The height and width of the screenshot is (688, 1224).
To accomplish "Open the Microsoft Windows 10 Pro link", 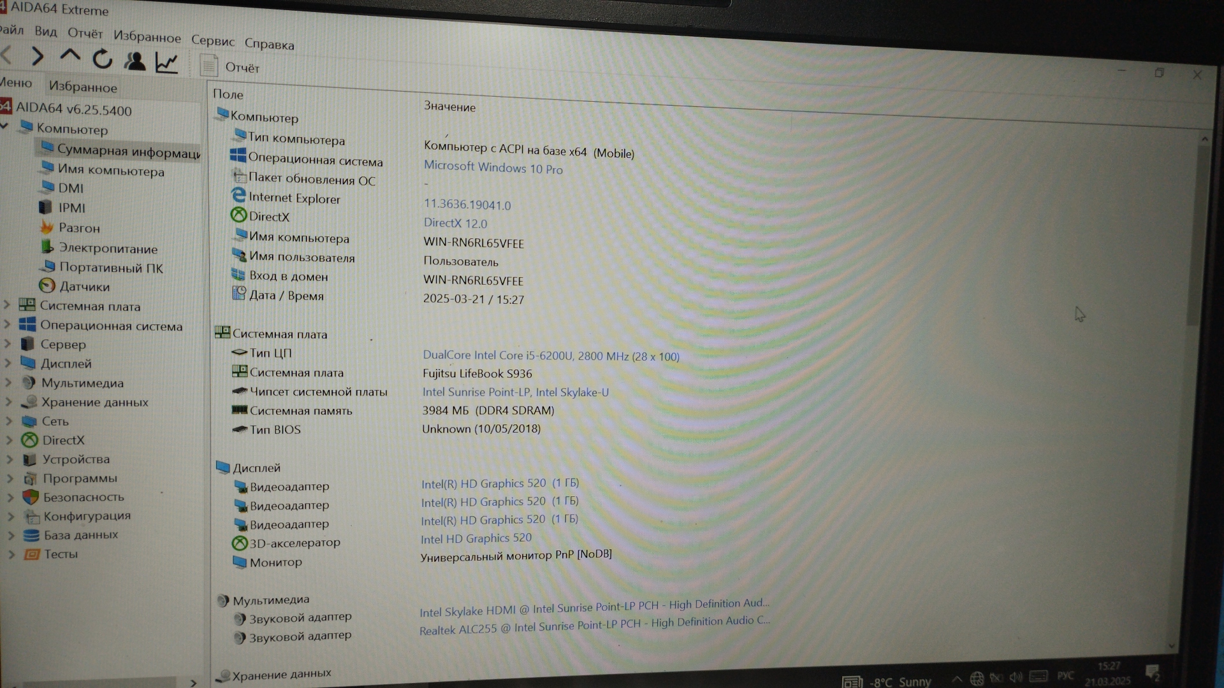I will click(493, 168).
